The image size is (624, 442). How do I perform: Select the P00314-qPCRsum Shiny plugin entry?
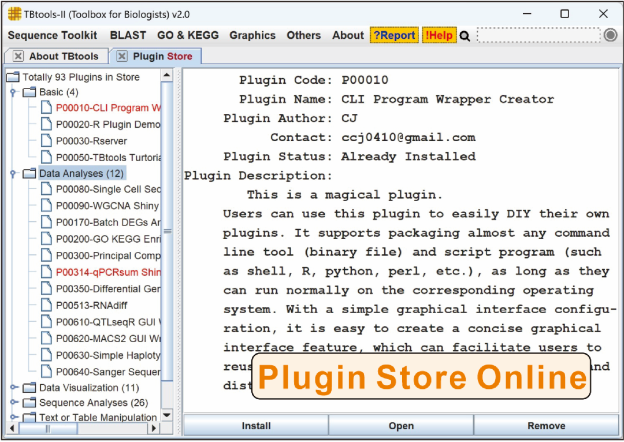(x=108, y=272)
